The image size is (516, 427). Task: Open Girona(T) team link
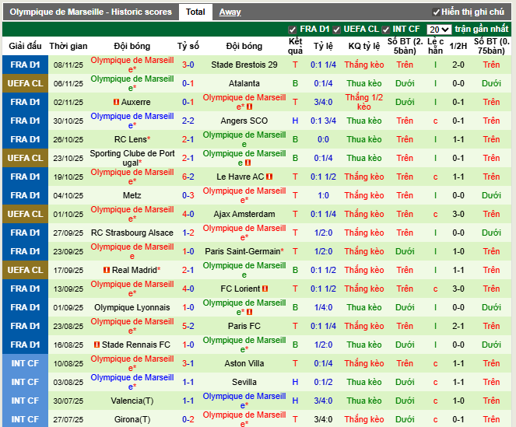click(132, 420)
